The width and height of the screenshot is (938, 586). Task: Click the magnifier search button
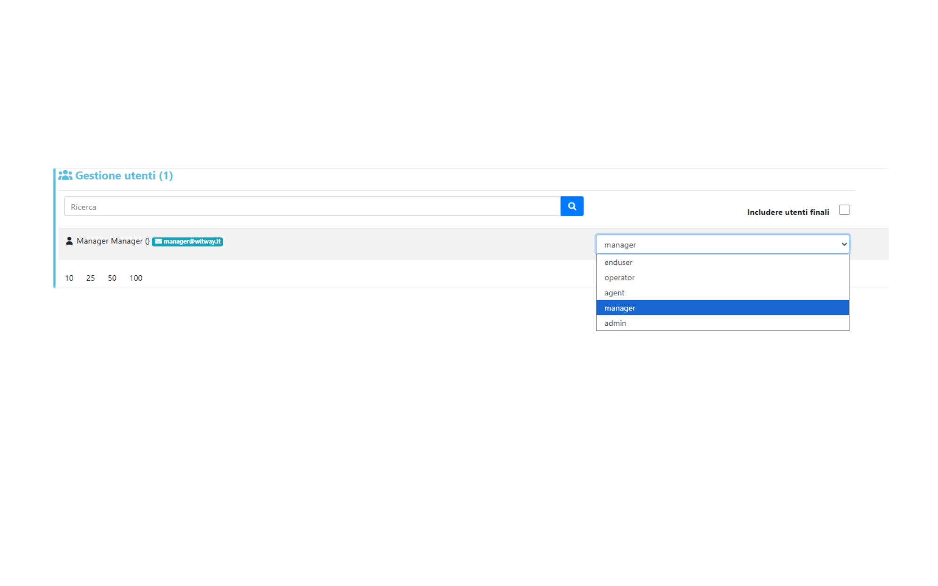point(572,206)
